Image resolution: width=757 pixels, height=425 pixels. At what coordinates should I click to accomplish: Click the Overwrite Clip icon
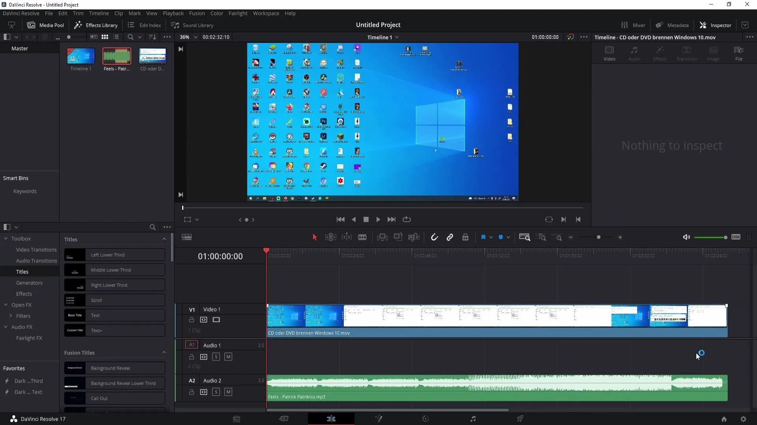pos(398,237)
